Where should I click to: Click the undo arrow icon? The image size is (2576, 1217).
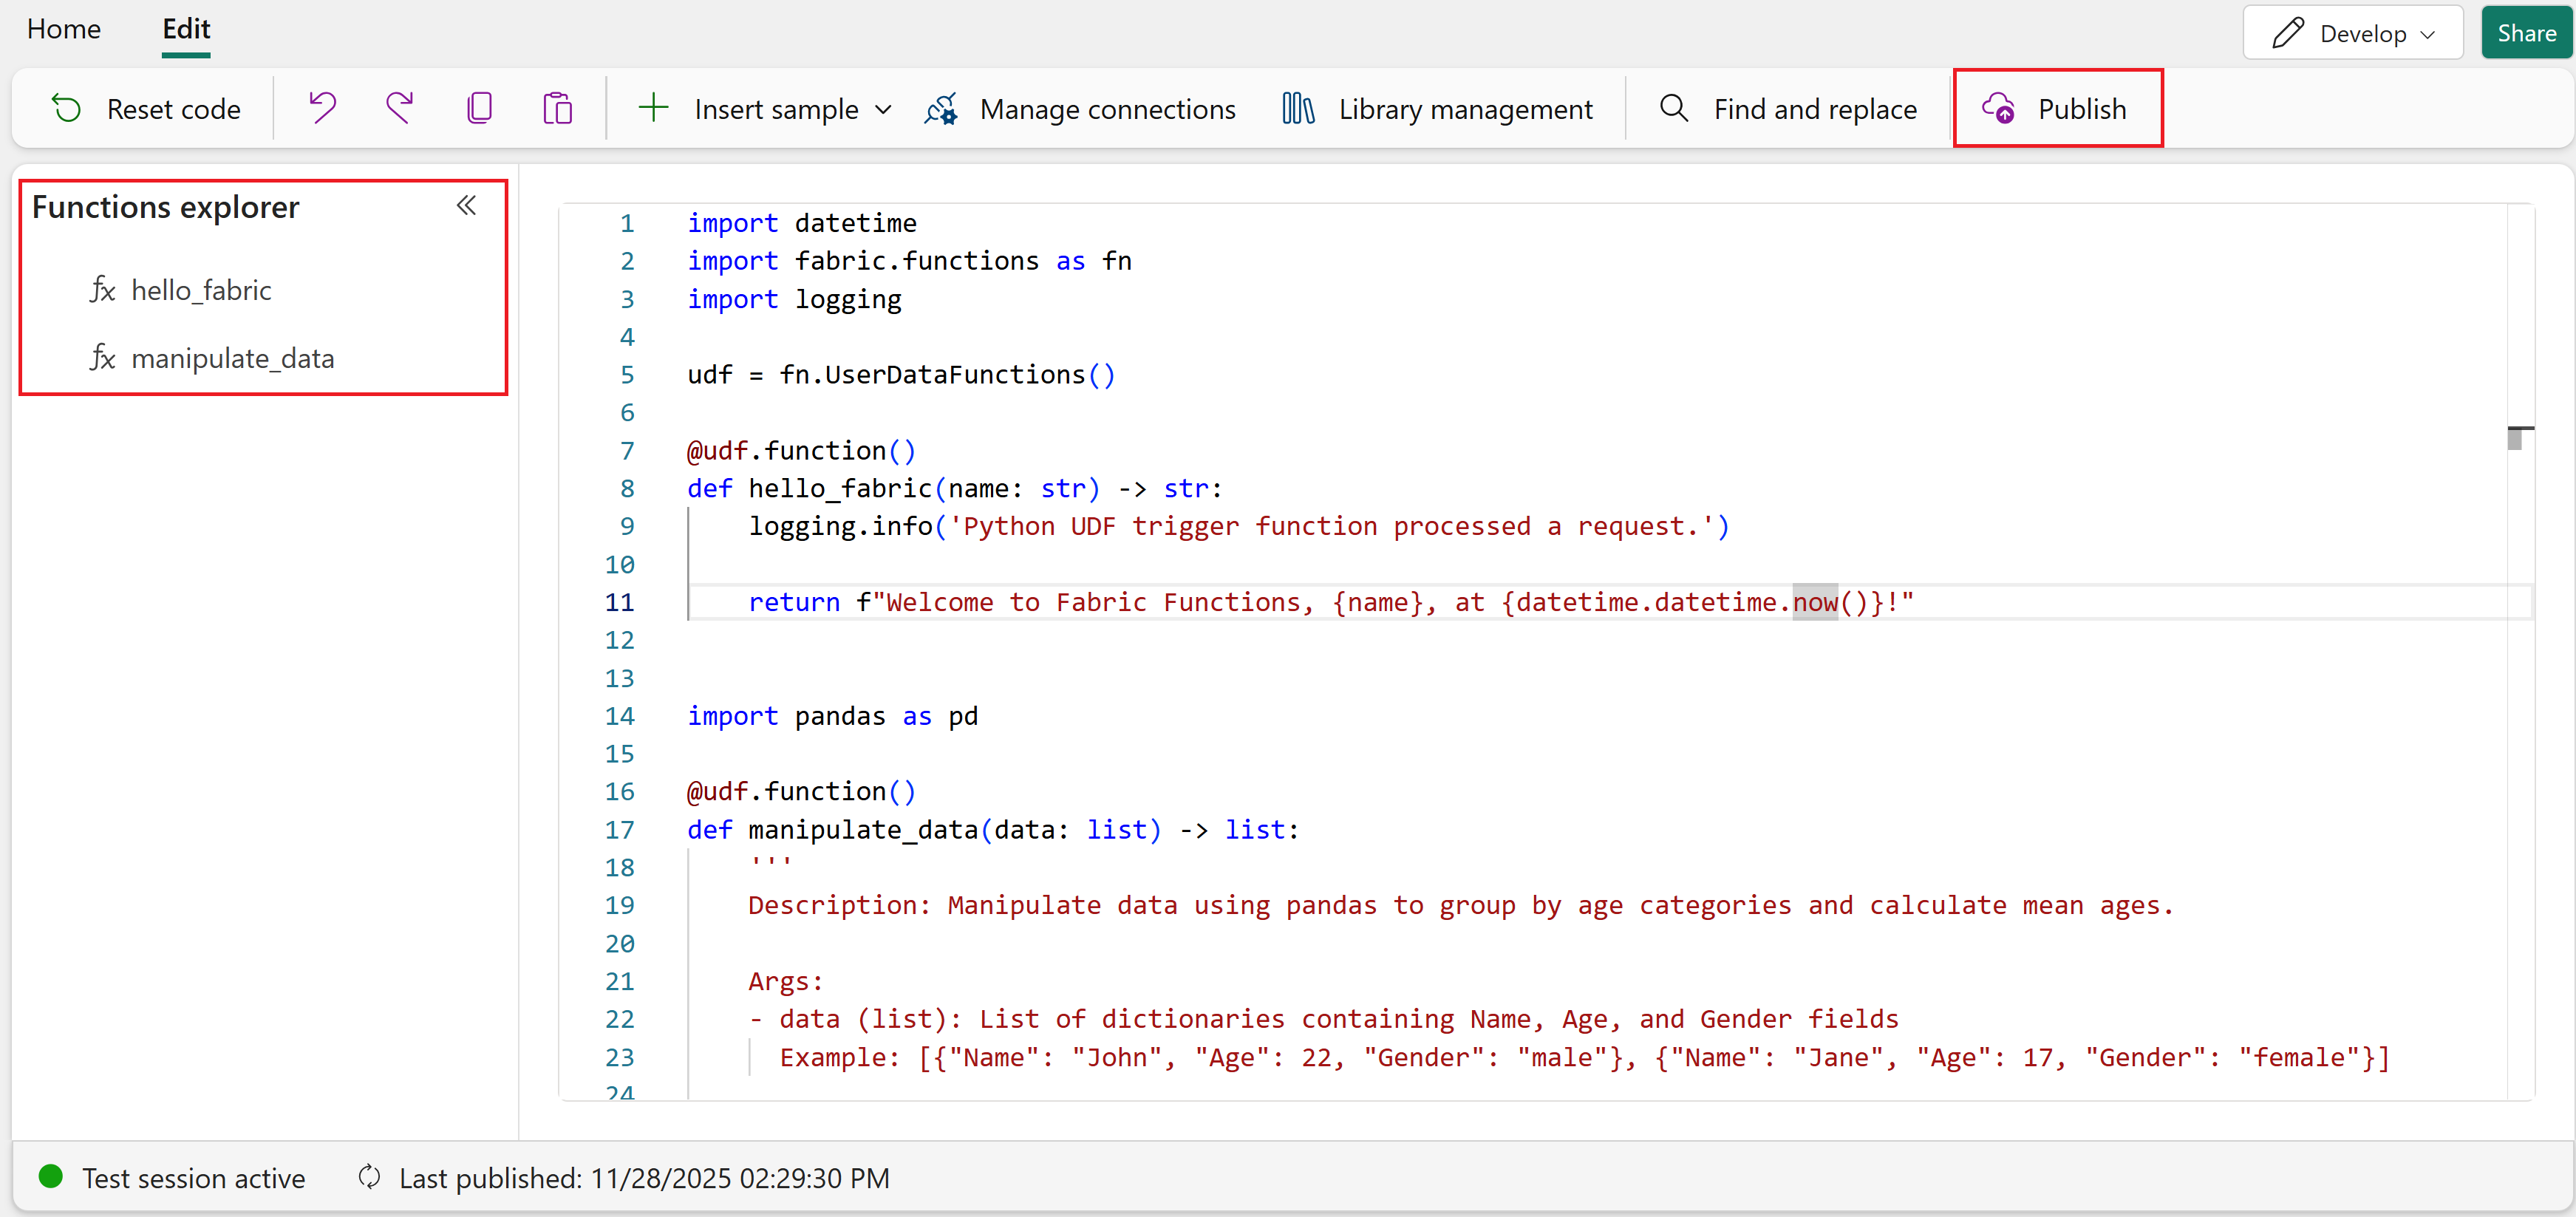[322, 108]
